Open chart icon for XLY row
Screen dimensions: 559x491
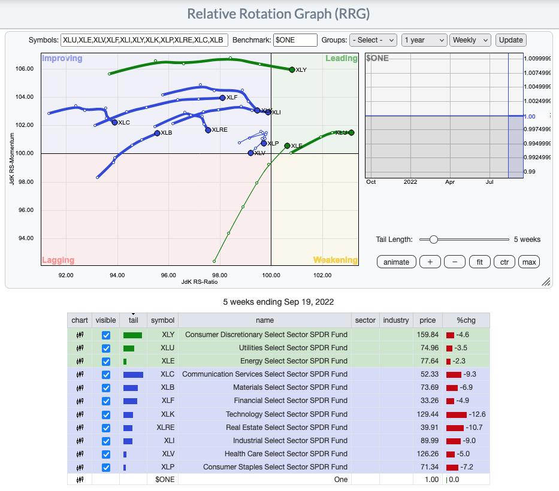[80, 335]
